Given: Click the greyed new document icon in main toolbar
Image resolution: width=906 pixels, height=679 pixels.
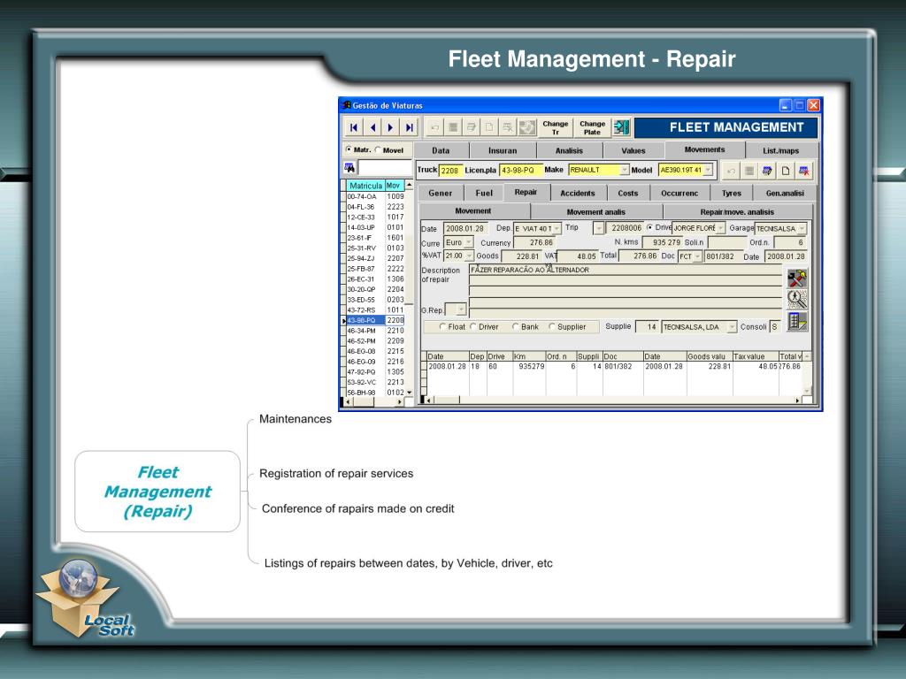Looking at the screenshot, I should (x=488, y=127).
